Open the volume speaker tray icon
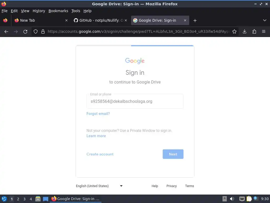This screenshot has height=203, width=270. click(232, 199)
